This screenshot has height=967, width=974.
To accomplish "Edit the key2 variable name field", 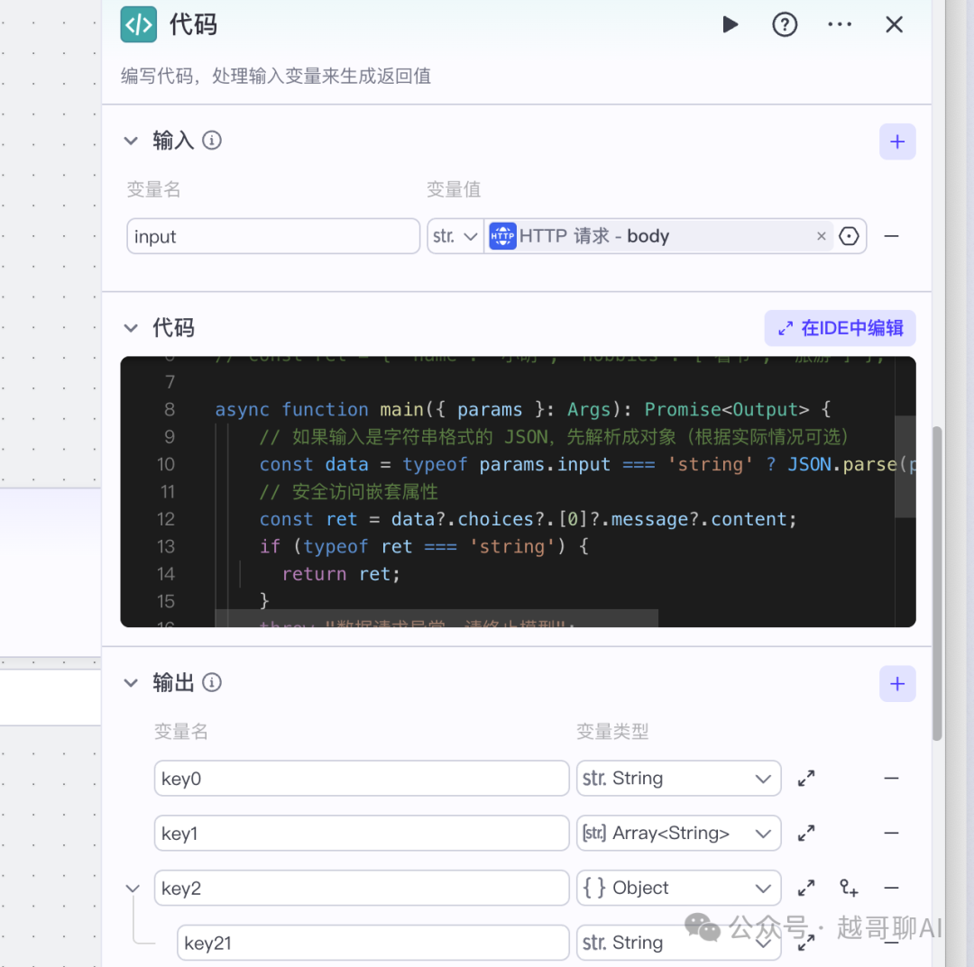I will click(x=362, y=889).
